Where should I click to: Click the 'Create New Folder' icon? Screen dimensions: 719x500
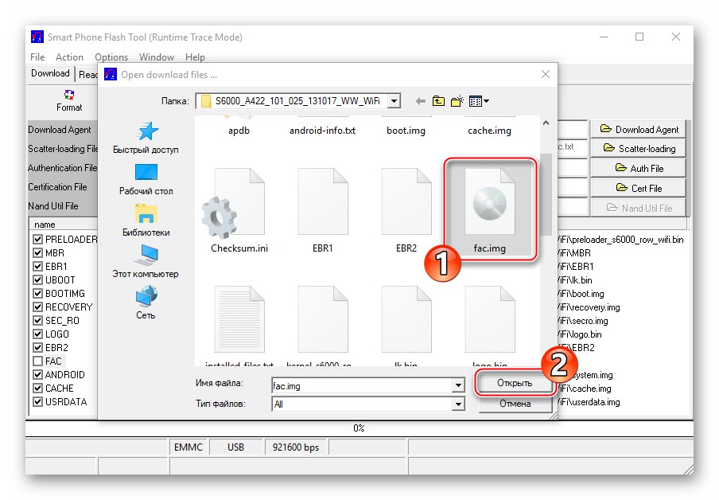click(457, 101)
